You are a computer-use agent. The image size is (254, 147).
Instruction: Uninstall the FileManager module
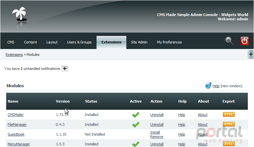(x=157, y=124)
